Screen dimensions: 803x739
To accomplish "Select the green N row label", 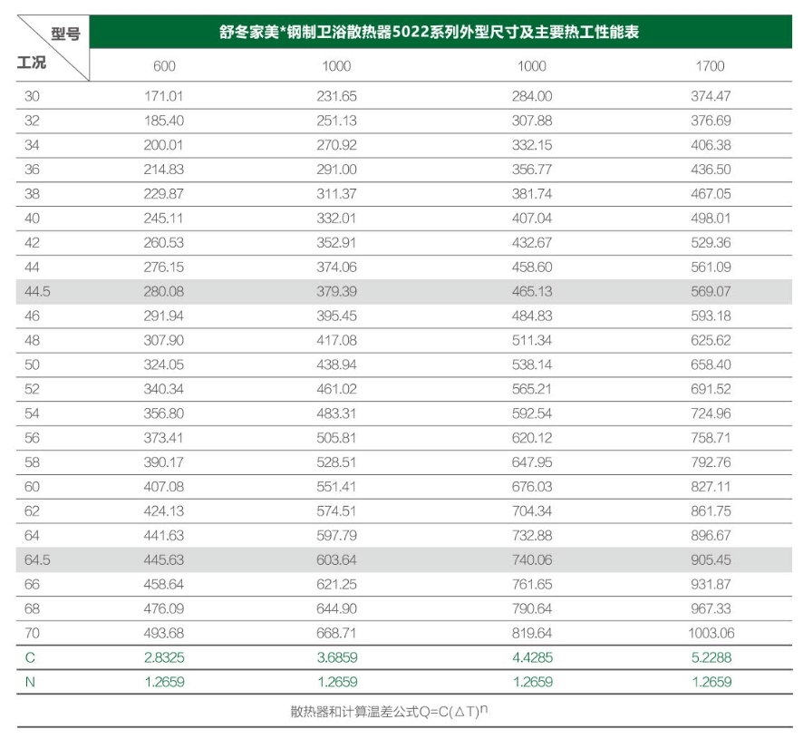I will pyautogui.click(x=30, y=682).
